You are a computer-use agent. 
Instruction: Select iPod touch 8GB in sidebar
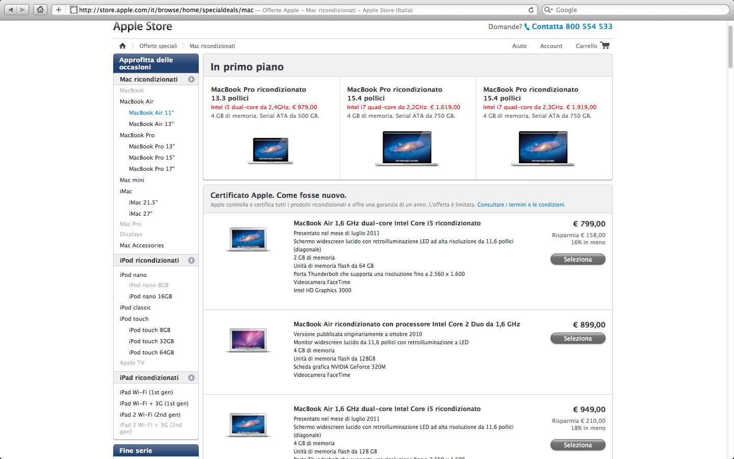coord(150,330)
